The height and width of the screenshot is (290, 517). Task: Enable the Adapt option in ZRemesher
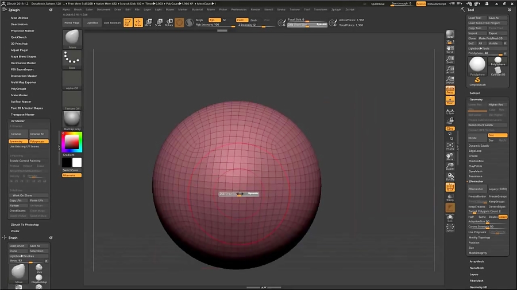coord(503,217)
